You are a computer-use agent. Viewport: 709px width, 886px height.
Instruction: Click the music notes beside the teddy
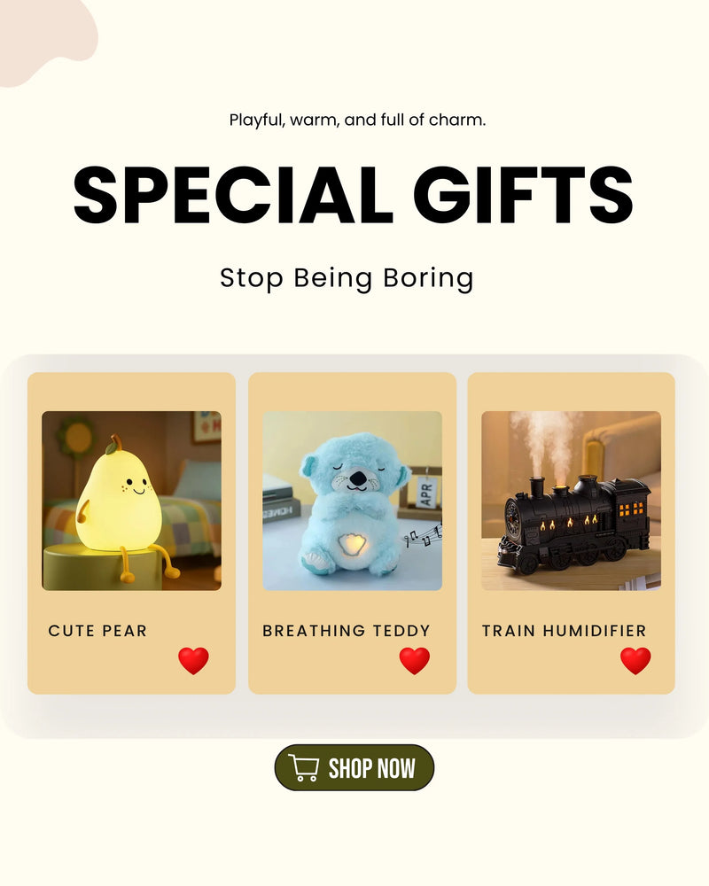[423, 534]
